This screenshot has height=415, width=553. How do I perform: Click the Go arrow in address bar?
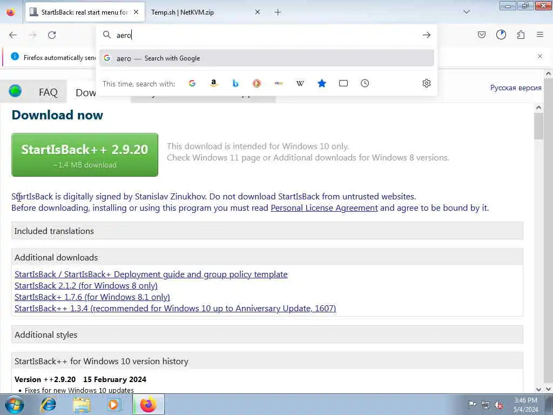pyautogui.click(x=427, y=35)
